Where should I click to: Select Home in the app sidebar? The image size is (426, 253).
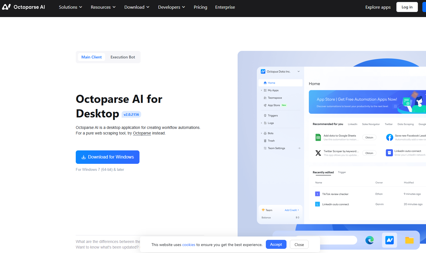(x=280, y=83)
